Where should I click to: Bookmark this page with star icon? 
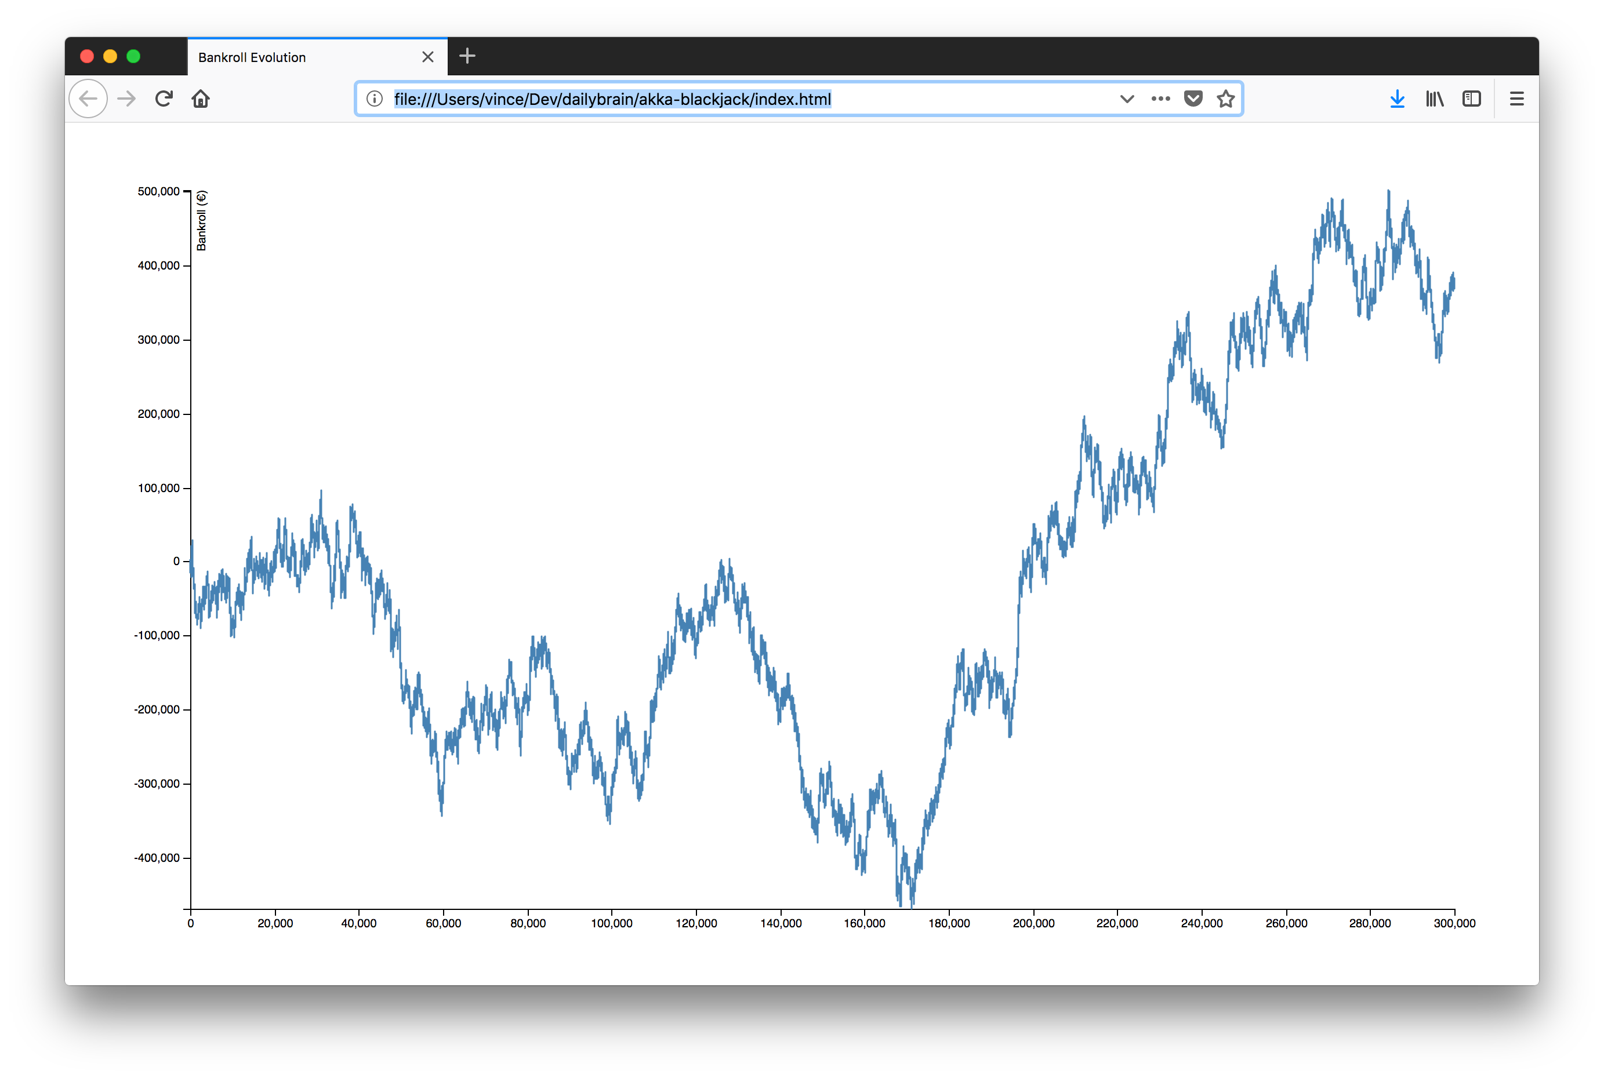click(1226, 99)
